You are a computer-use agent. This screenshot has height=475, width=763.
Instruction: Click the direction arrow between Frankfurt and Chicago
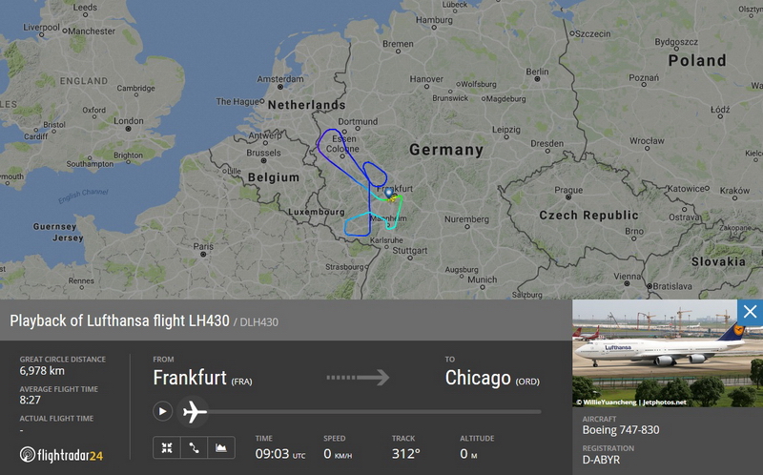pyautogui.click(x=358, y=377)
